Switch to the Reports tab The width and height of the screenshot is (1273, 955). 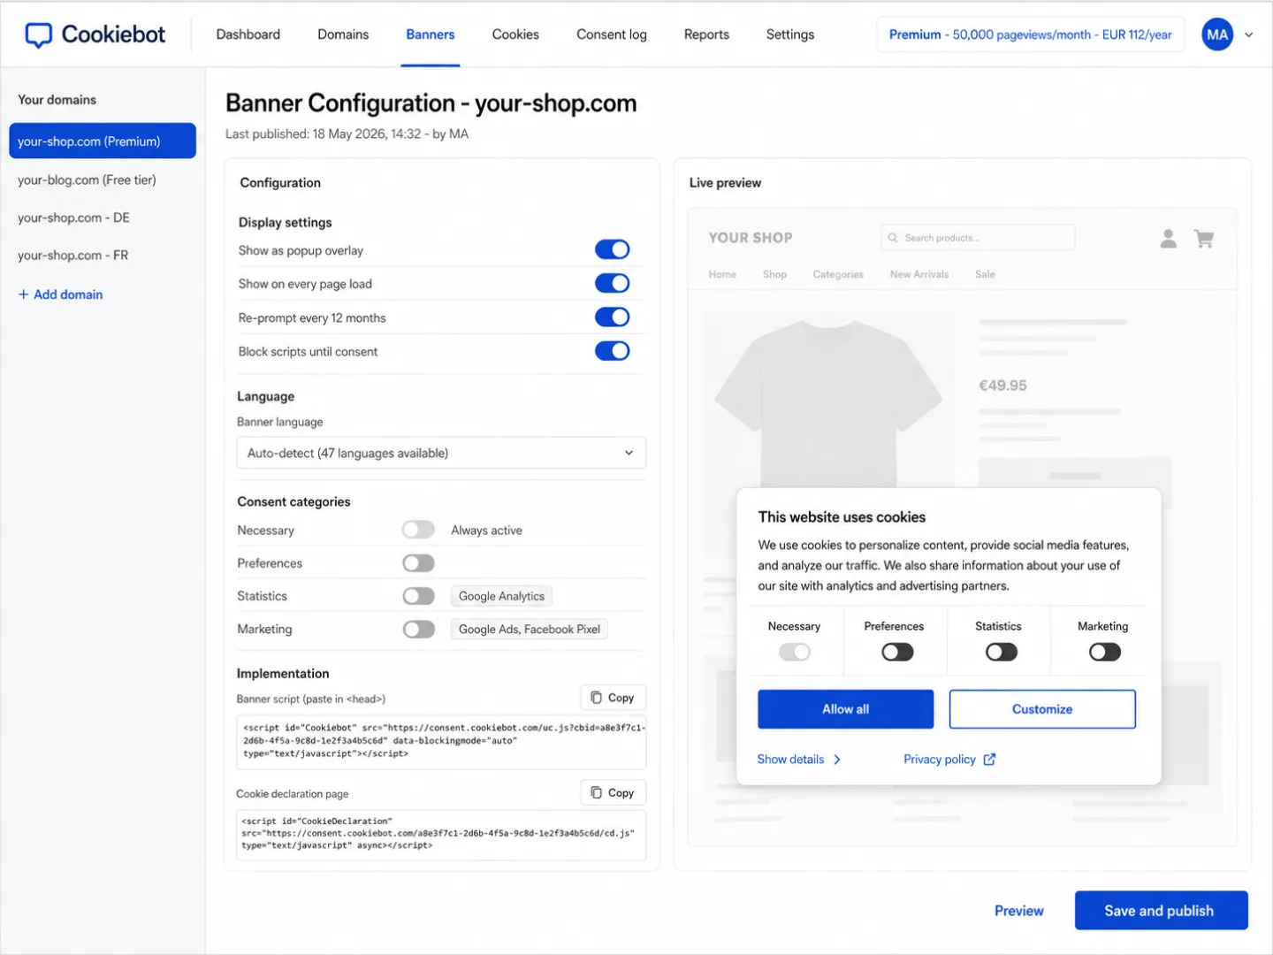tap(706, 34)
